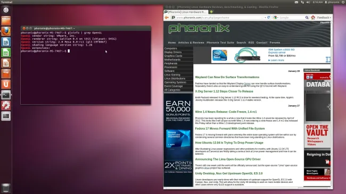Open LibreOffice Writer from the launcher
The width and height of the screenshot is (346, 194).
click(x=6, y=42)
